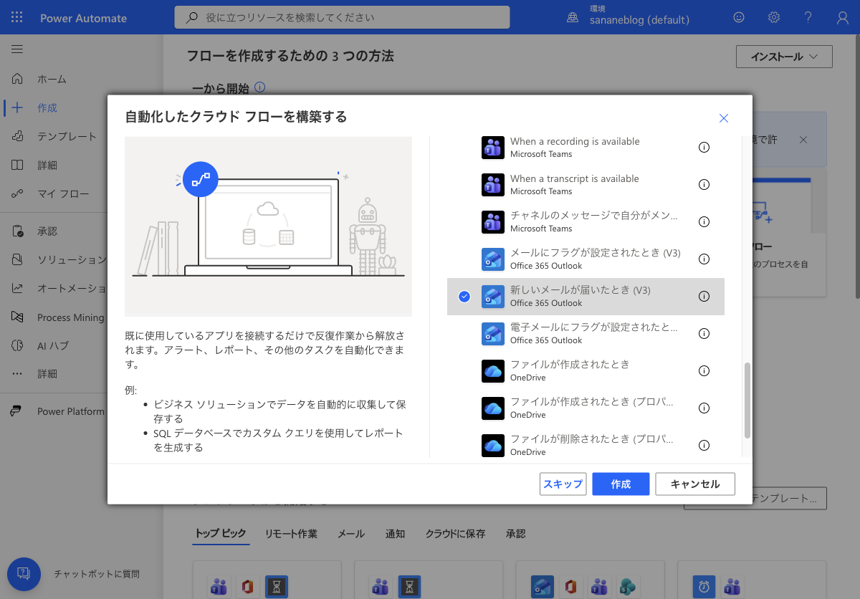The image size is (860, 599).
Task: Open the app launcher waffle icon
Action: click(x=17, y=17)
